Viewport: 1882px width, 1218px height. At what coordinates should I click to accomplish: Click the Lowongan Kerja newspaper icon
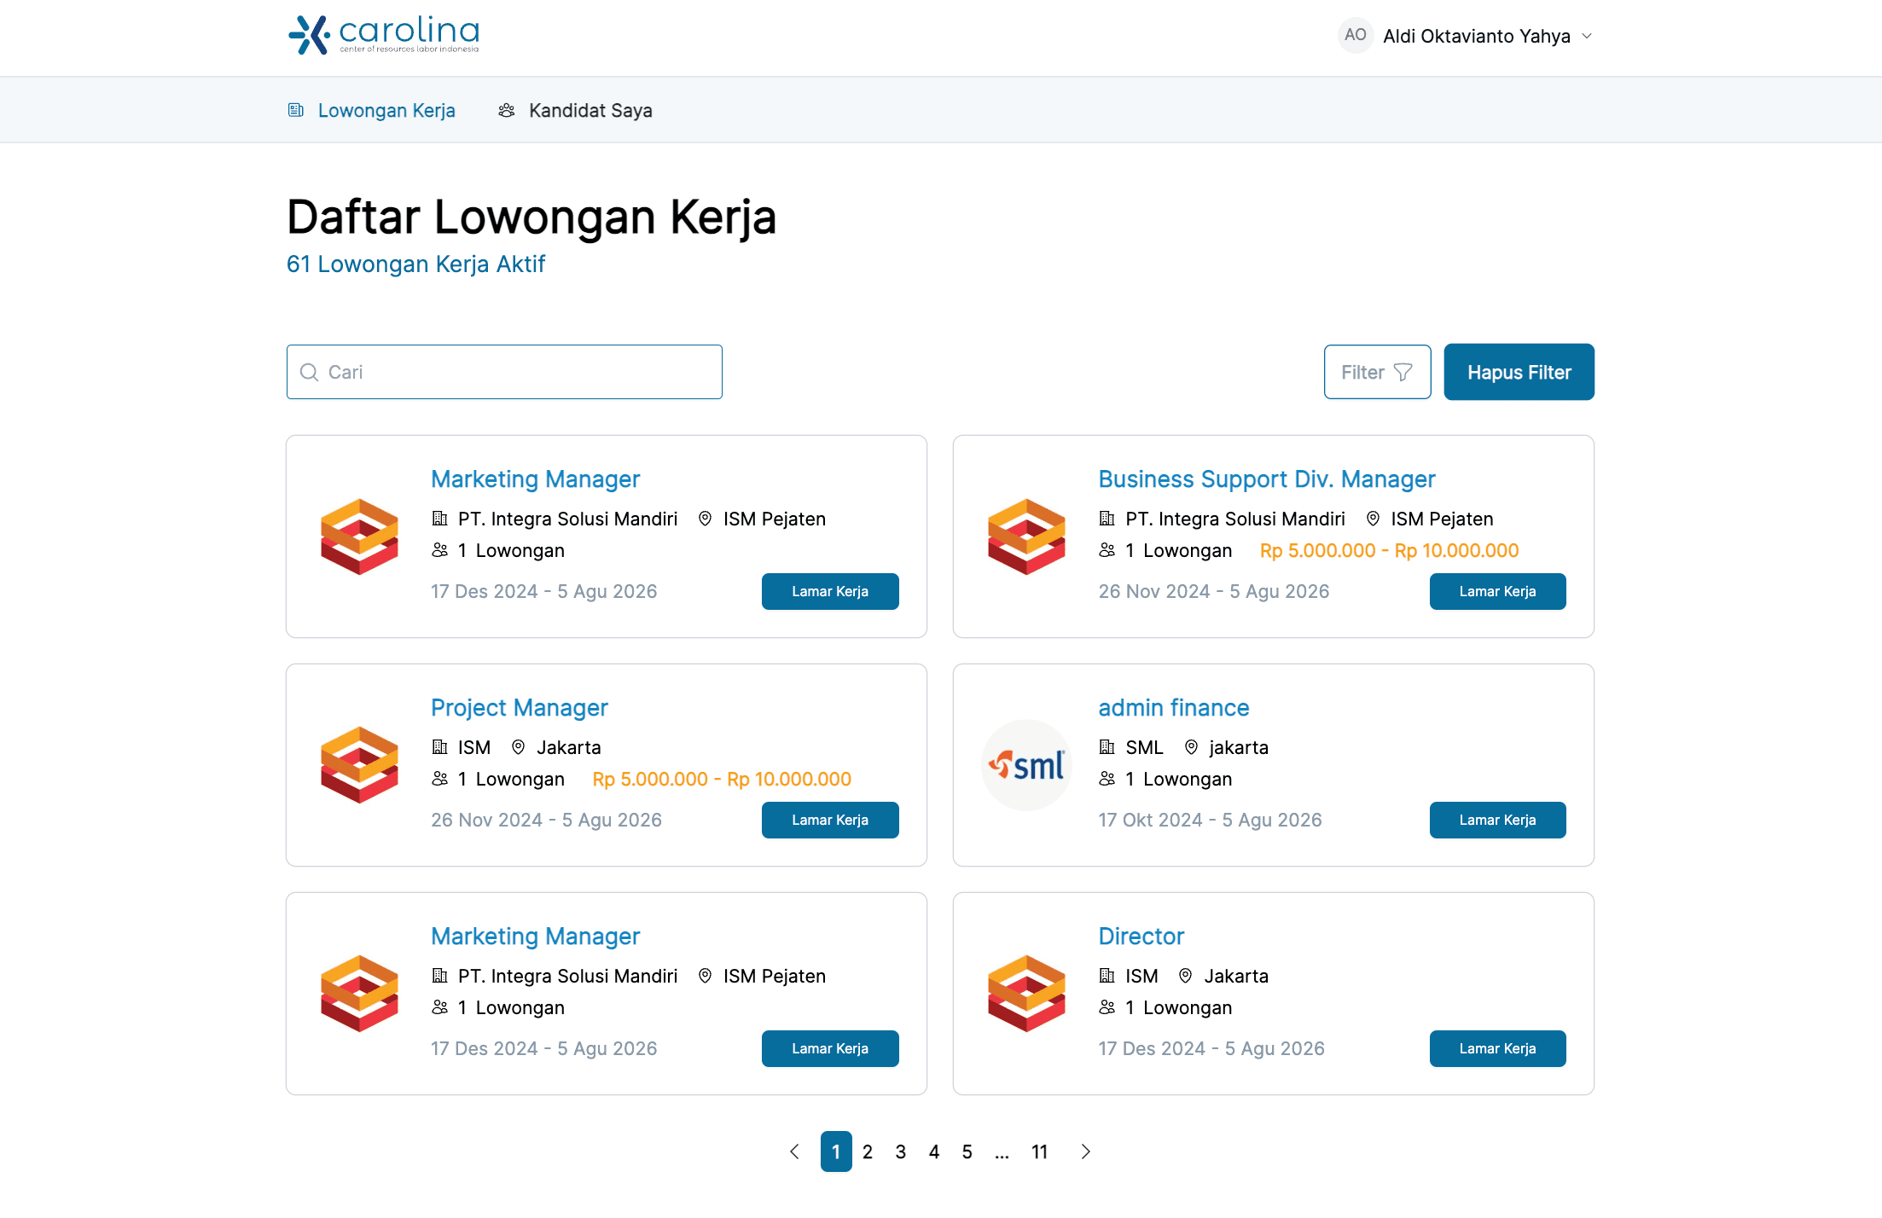point(296,110)
